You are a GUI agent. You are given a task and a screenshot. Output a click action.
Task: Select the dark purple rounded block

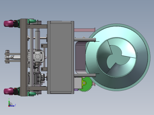pos(81,57)
